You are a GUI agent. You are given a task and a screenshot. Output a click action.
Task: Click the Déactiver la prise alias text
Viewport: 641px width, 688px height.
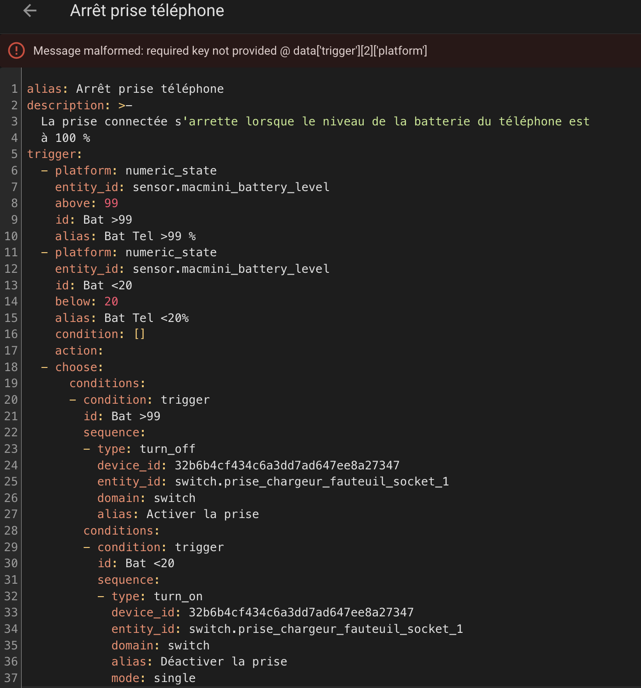pyautogui.click(x=224, y=661)
